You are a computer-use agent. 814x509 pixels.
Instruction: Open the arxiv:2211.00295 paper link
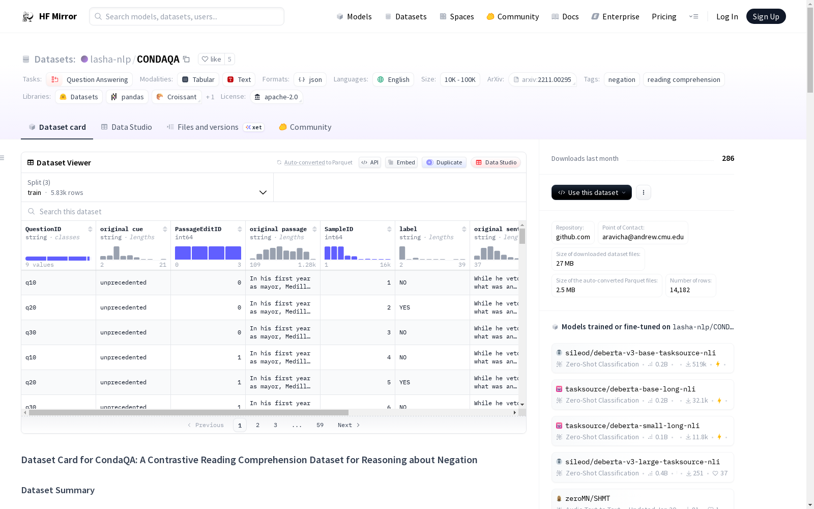click(x=542, y=80)
